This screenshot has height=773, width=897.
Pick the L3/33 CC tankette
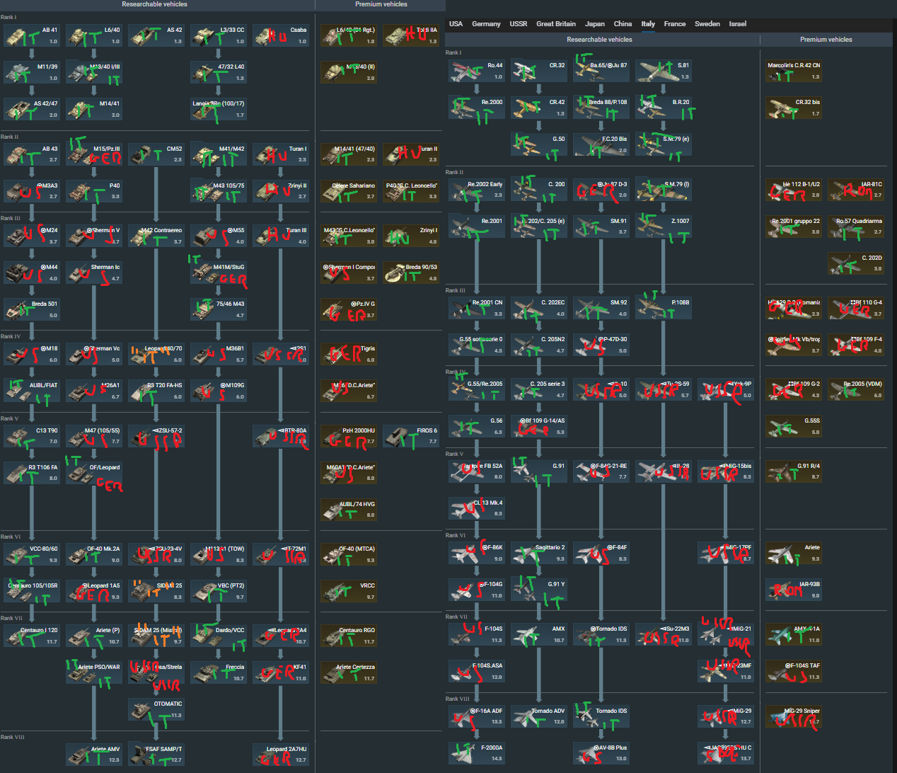click(x=219, y=35)
